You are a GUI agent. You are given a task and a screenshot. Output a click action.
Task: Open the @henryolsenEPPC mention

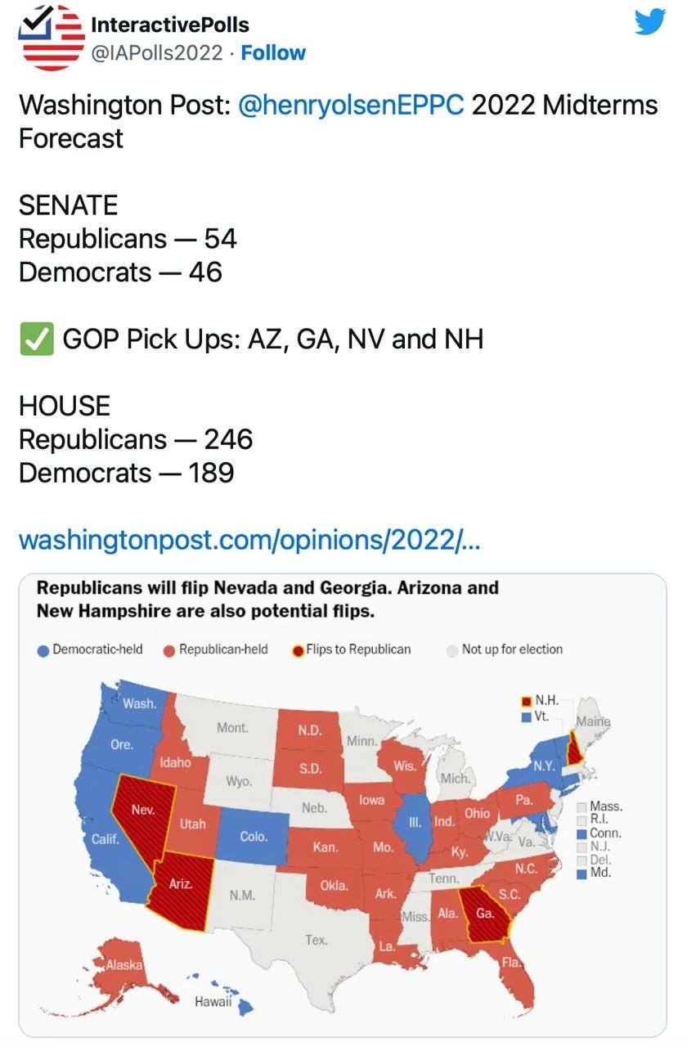pos(351,106)
